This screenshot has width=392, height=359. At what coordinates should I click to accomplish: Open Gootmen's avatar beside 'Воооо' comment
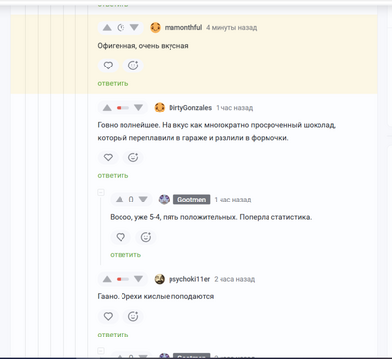[x=164, y=200]
